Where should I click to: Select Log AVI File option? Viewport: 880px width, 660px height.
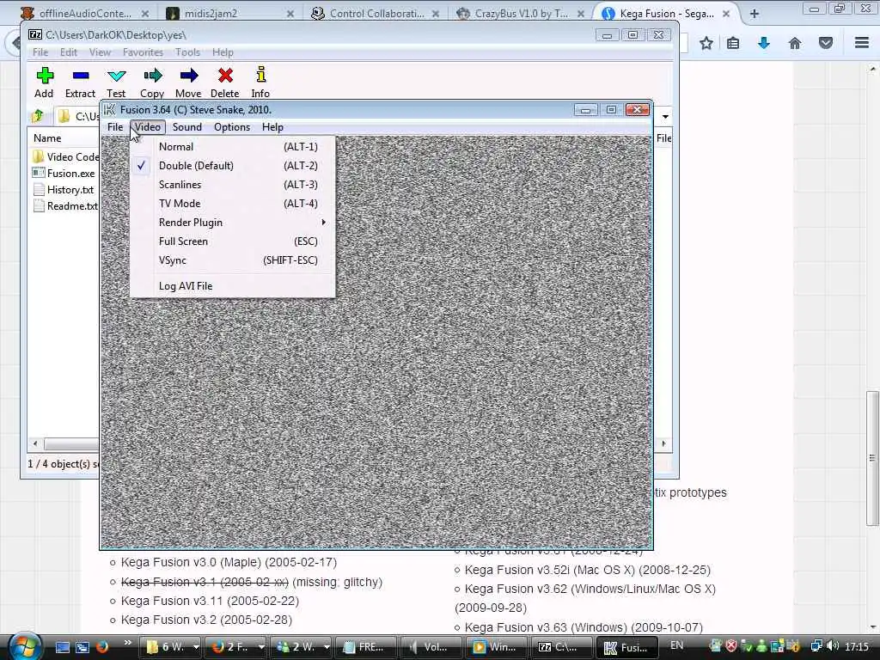point(233,285)
